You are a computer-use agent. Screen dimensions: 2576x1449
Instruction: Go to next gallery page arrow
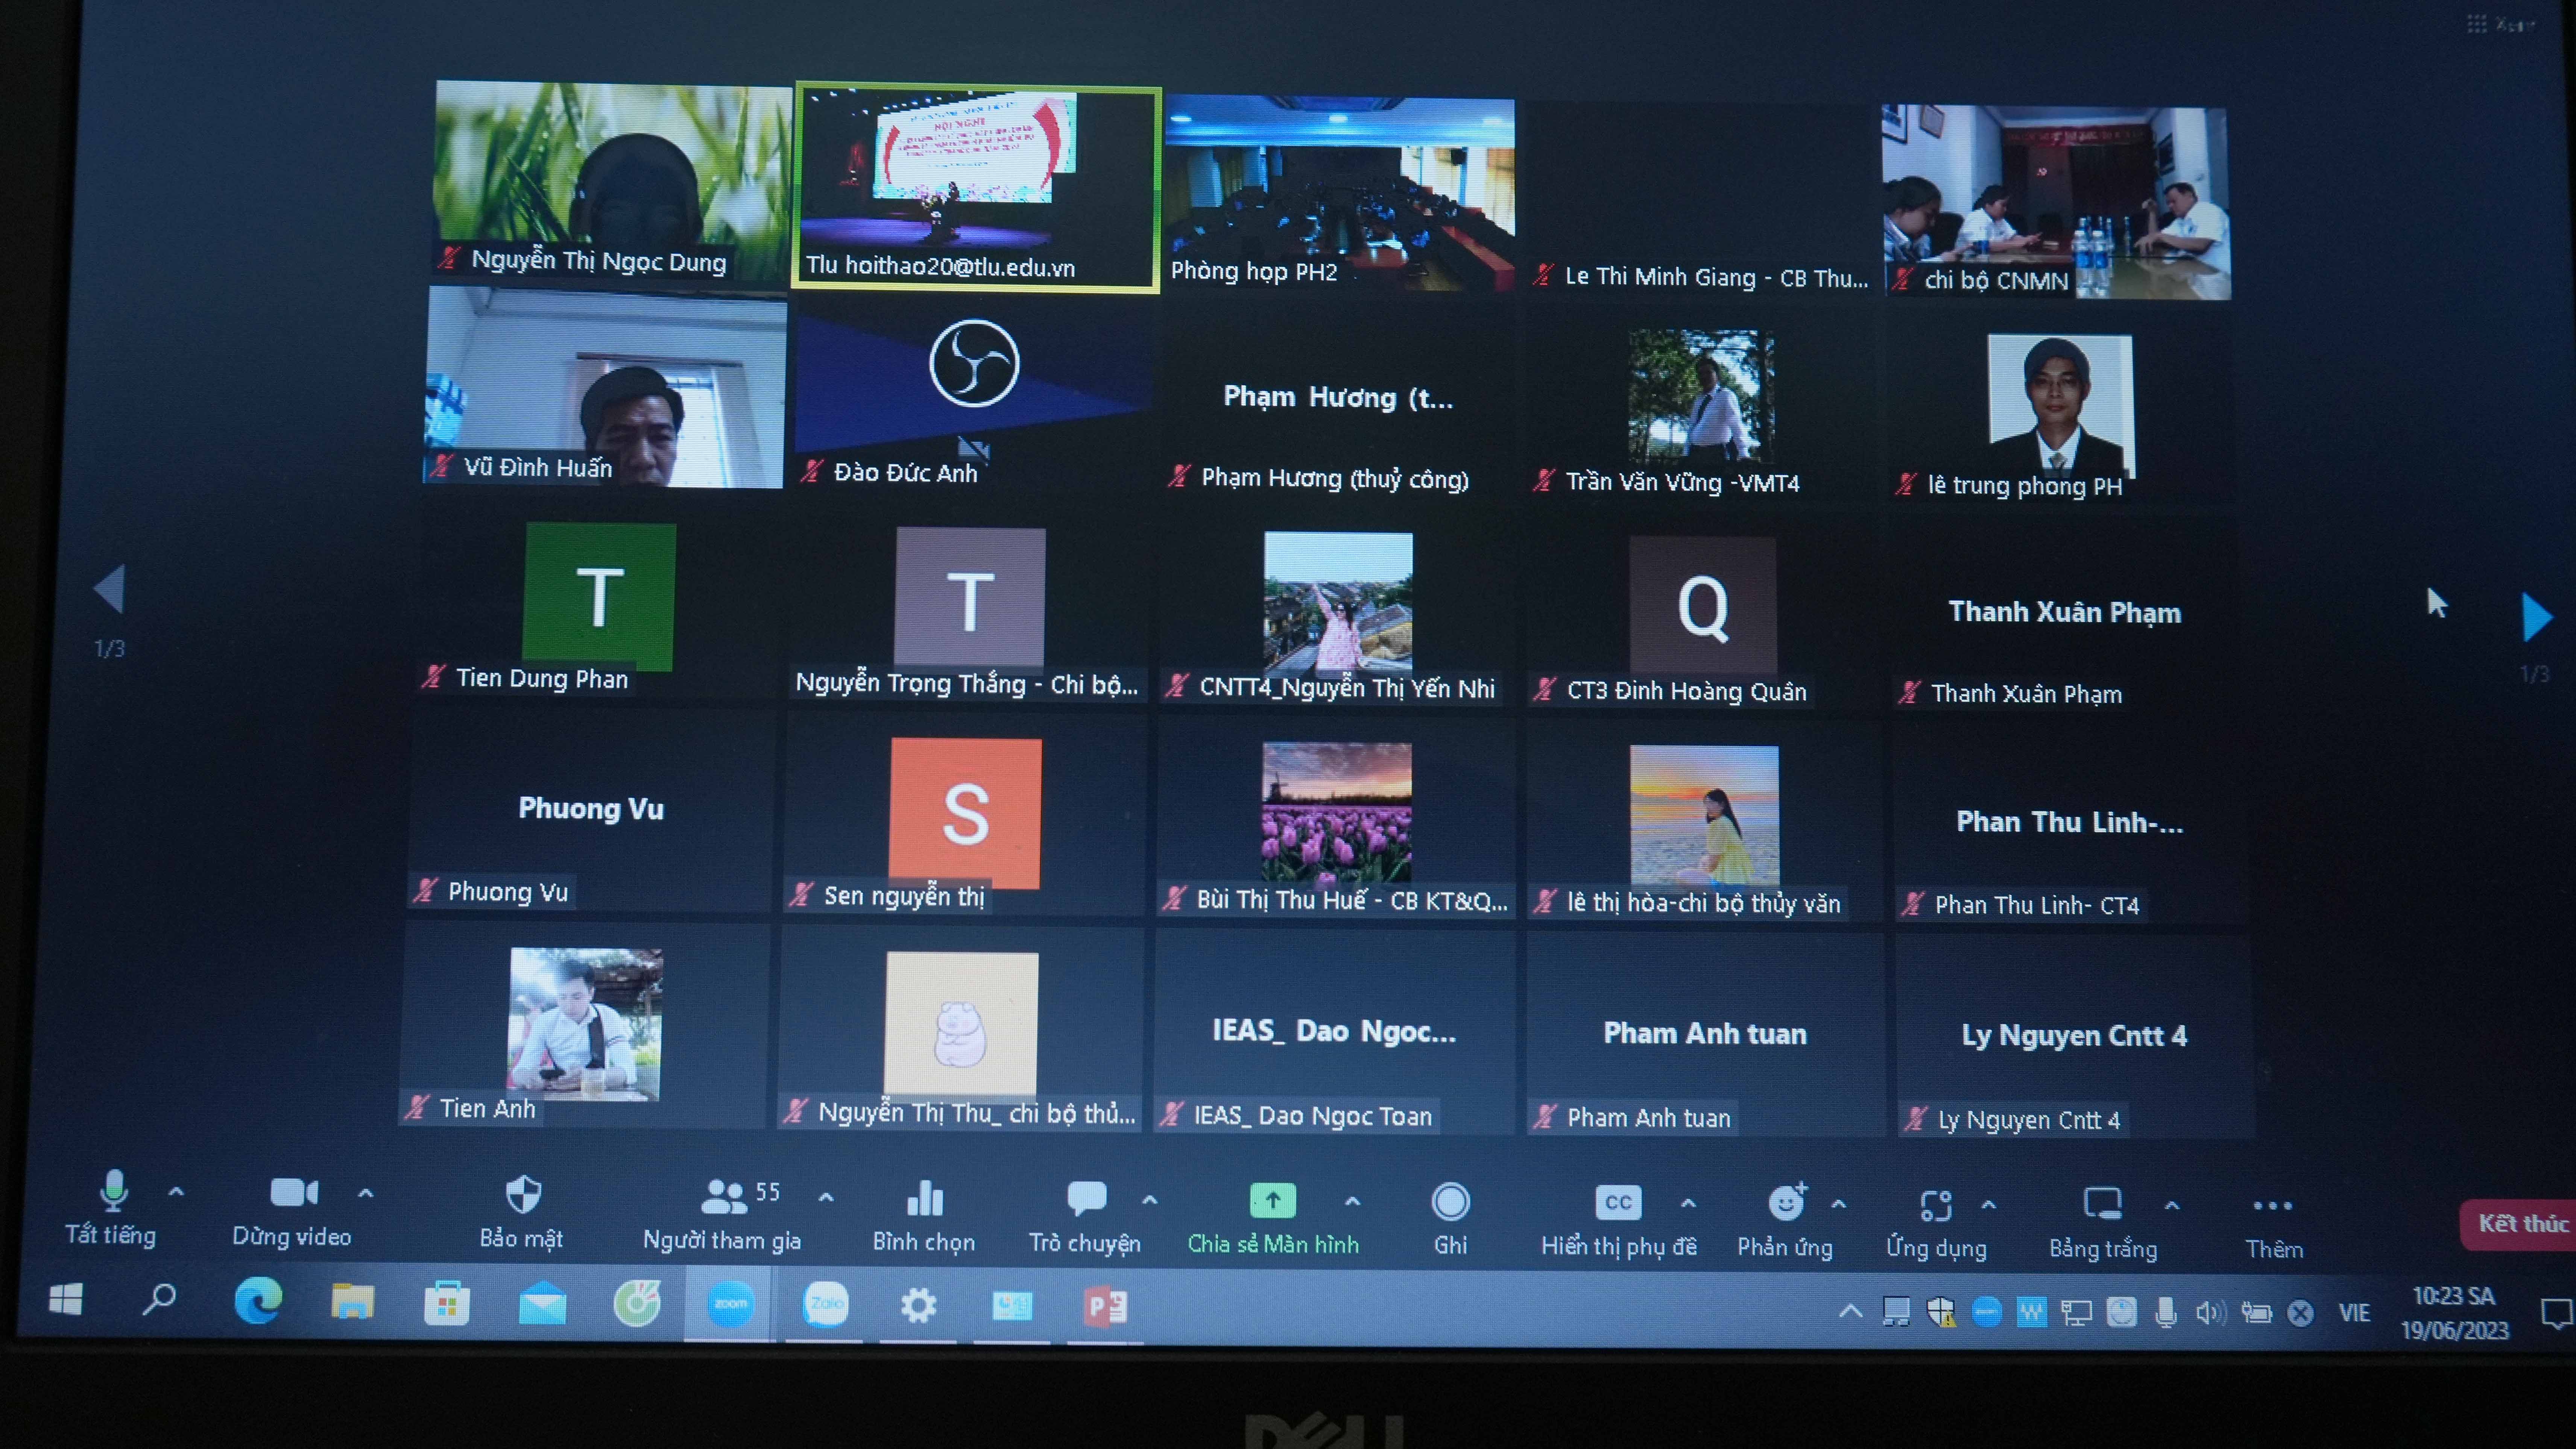coord(2536,617)
